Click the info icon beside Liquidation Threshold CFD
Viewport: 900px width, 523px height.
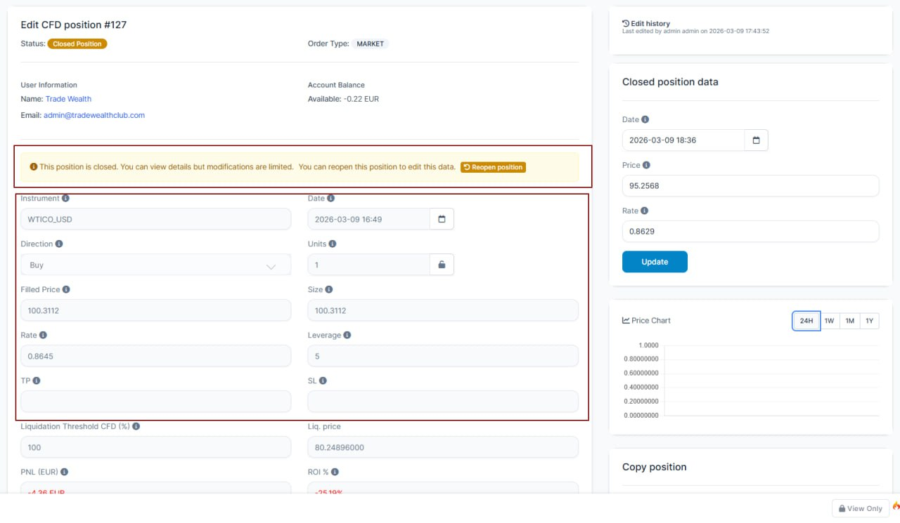(x=136, y=427)
